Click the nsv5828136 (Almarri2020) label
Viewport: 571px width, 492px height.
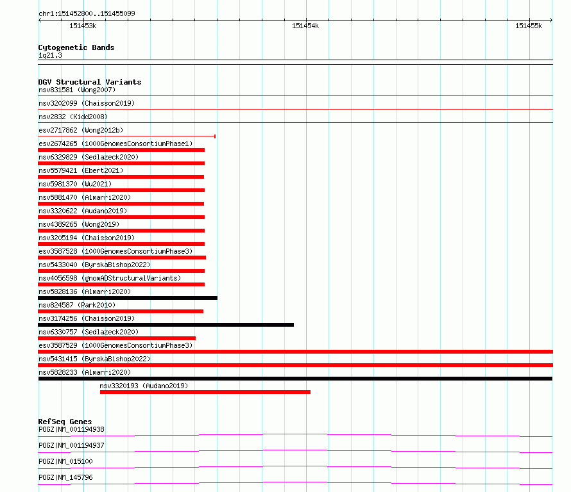tap(85, 291)
